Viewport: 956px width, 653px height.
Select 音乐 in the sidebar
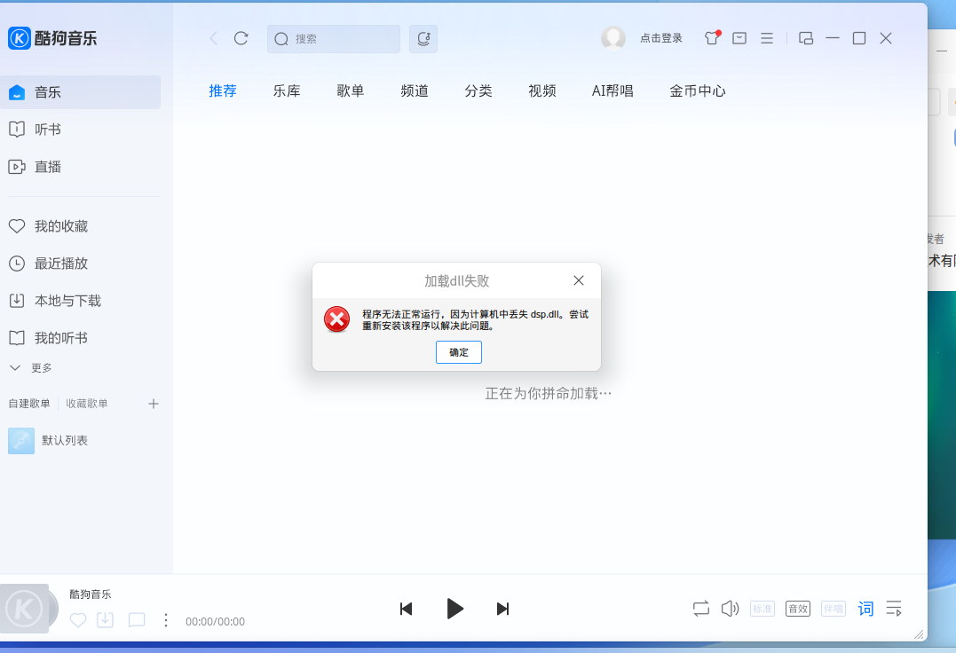(x=81, y=92)
